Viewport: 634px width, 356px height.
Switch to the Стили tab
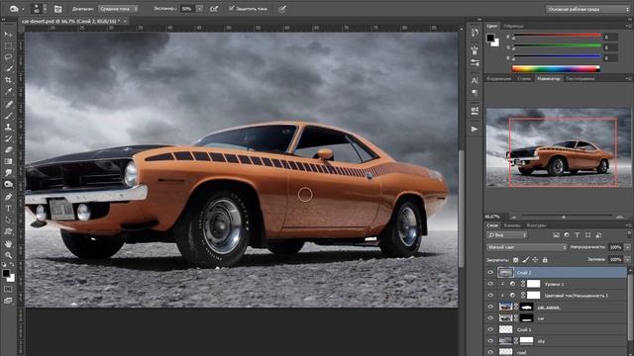(x=524, y=79)
